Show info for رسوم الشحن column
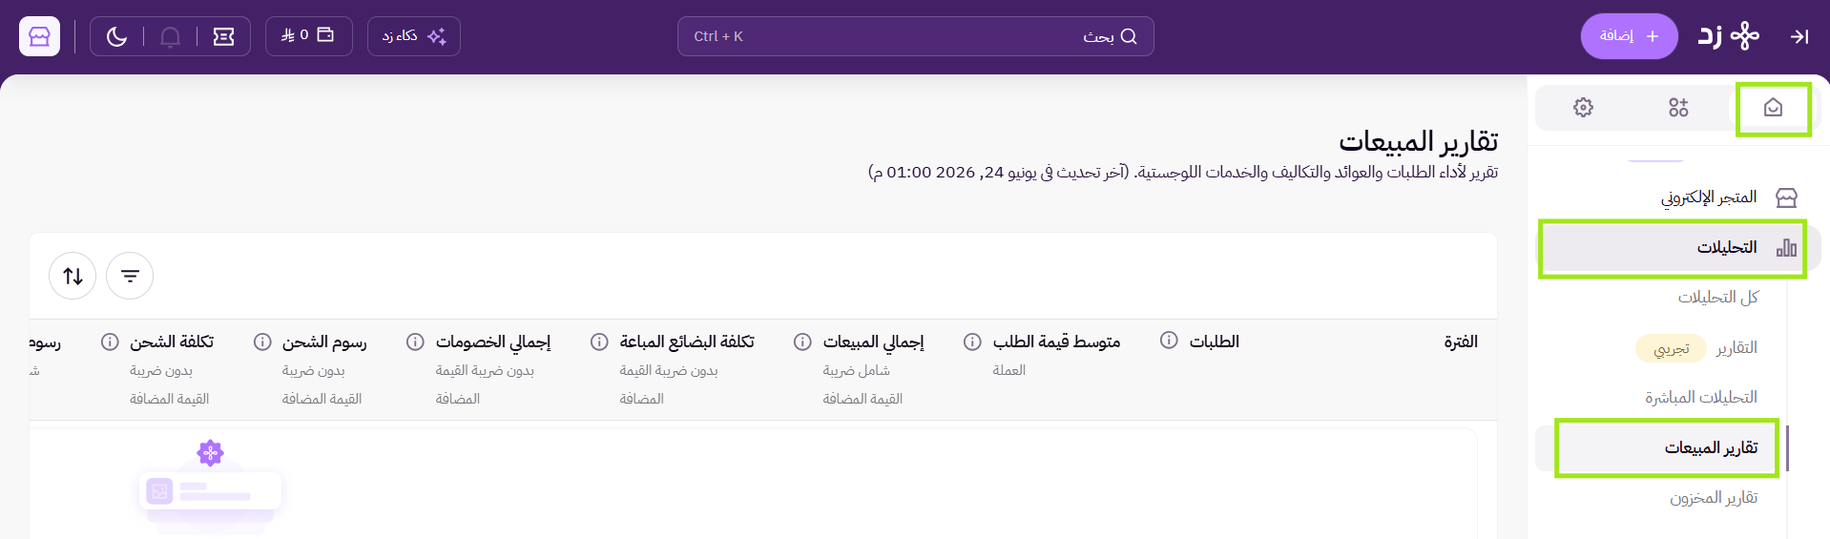Viewport: 1830px width, 539px height. pos(262,342)
